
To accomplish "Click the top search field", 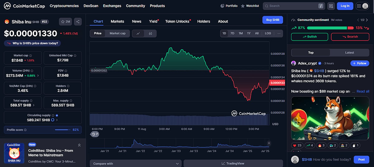I will pyautogui.click(x=293, y=6).
